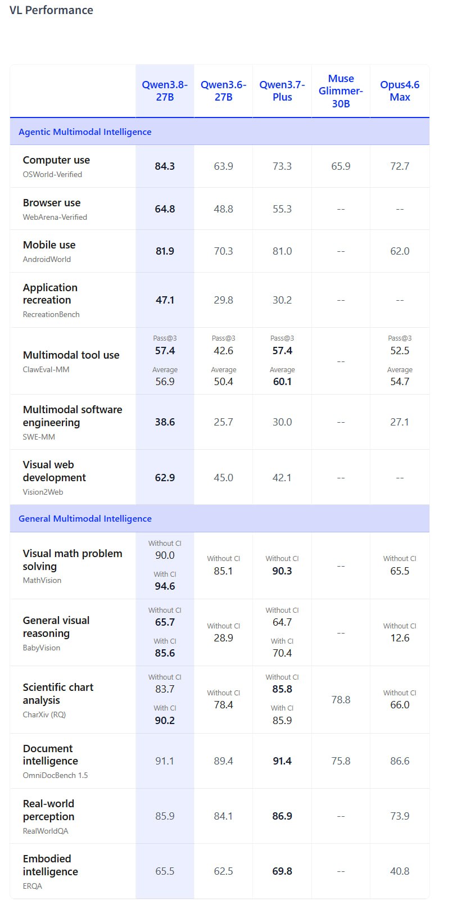
Task: Click the Document intelligence row label
Action: [50, 754]
